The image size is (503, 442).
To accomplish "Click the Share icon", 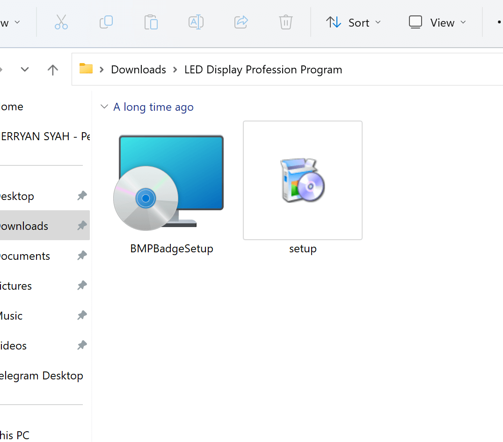I will [x=241, y=22].
